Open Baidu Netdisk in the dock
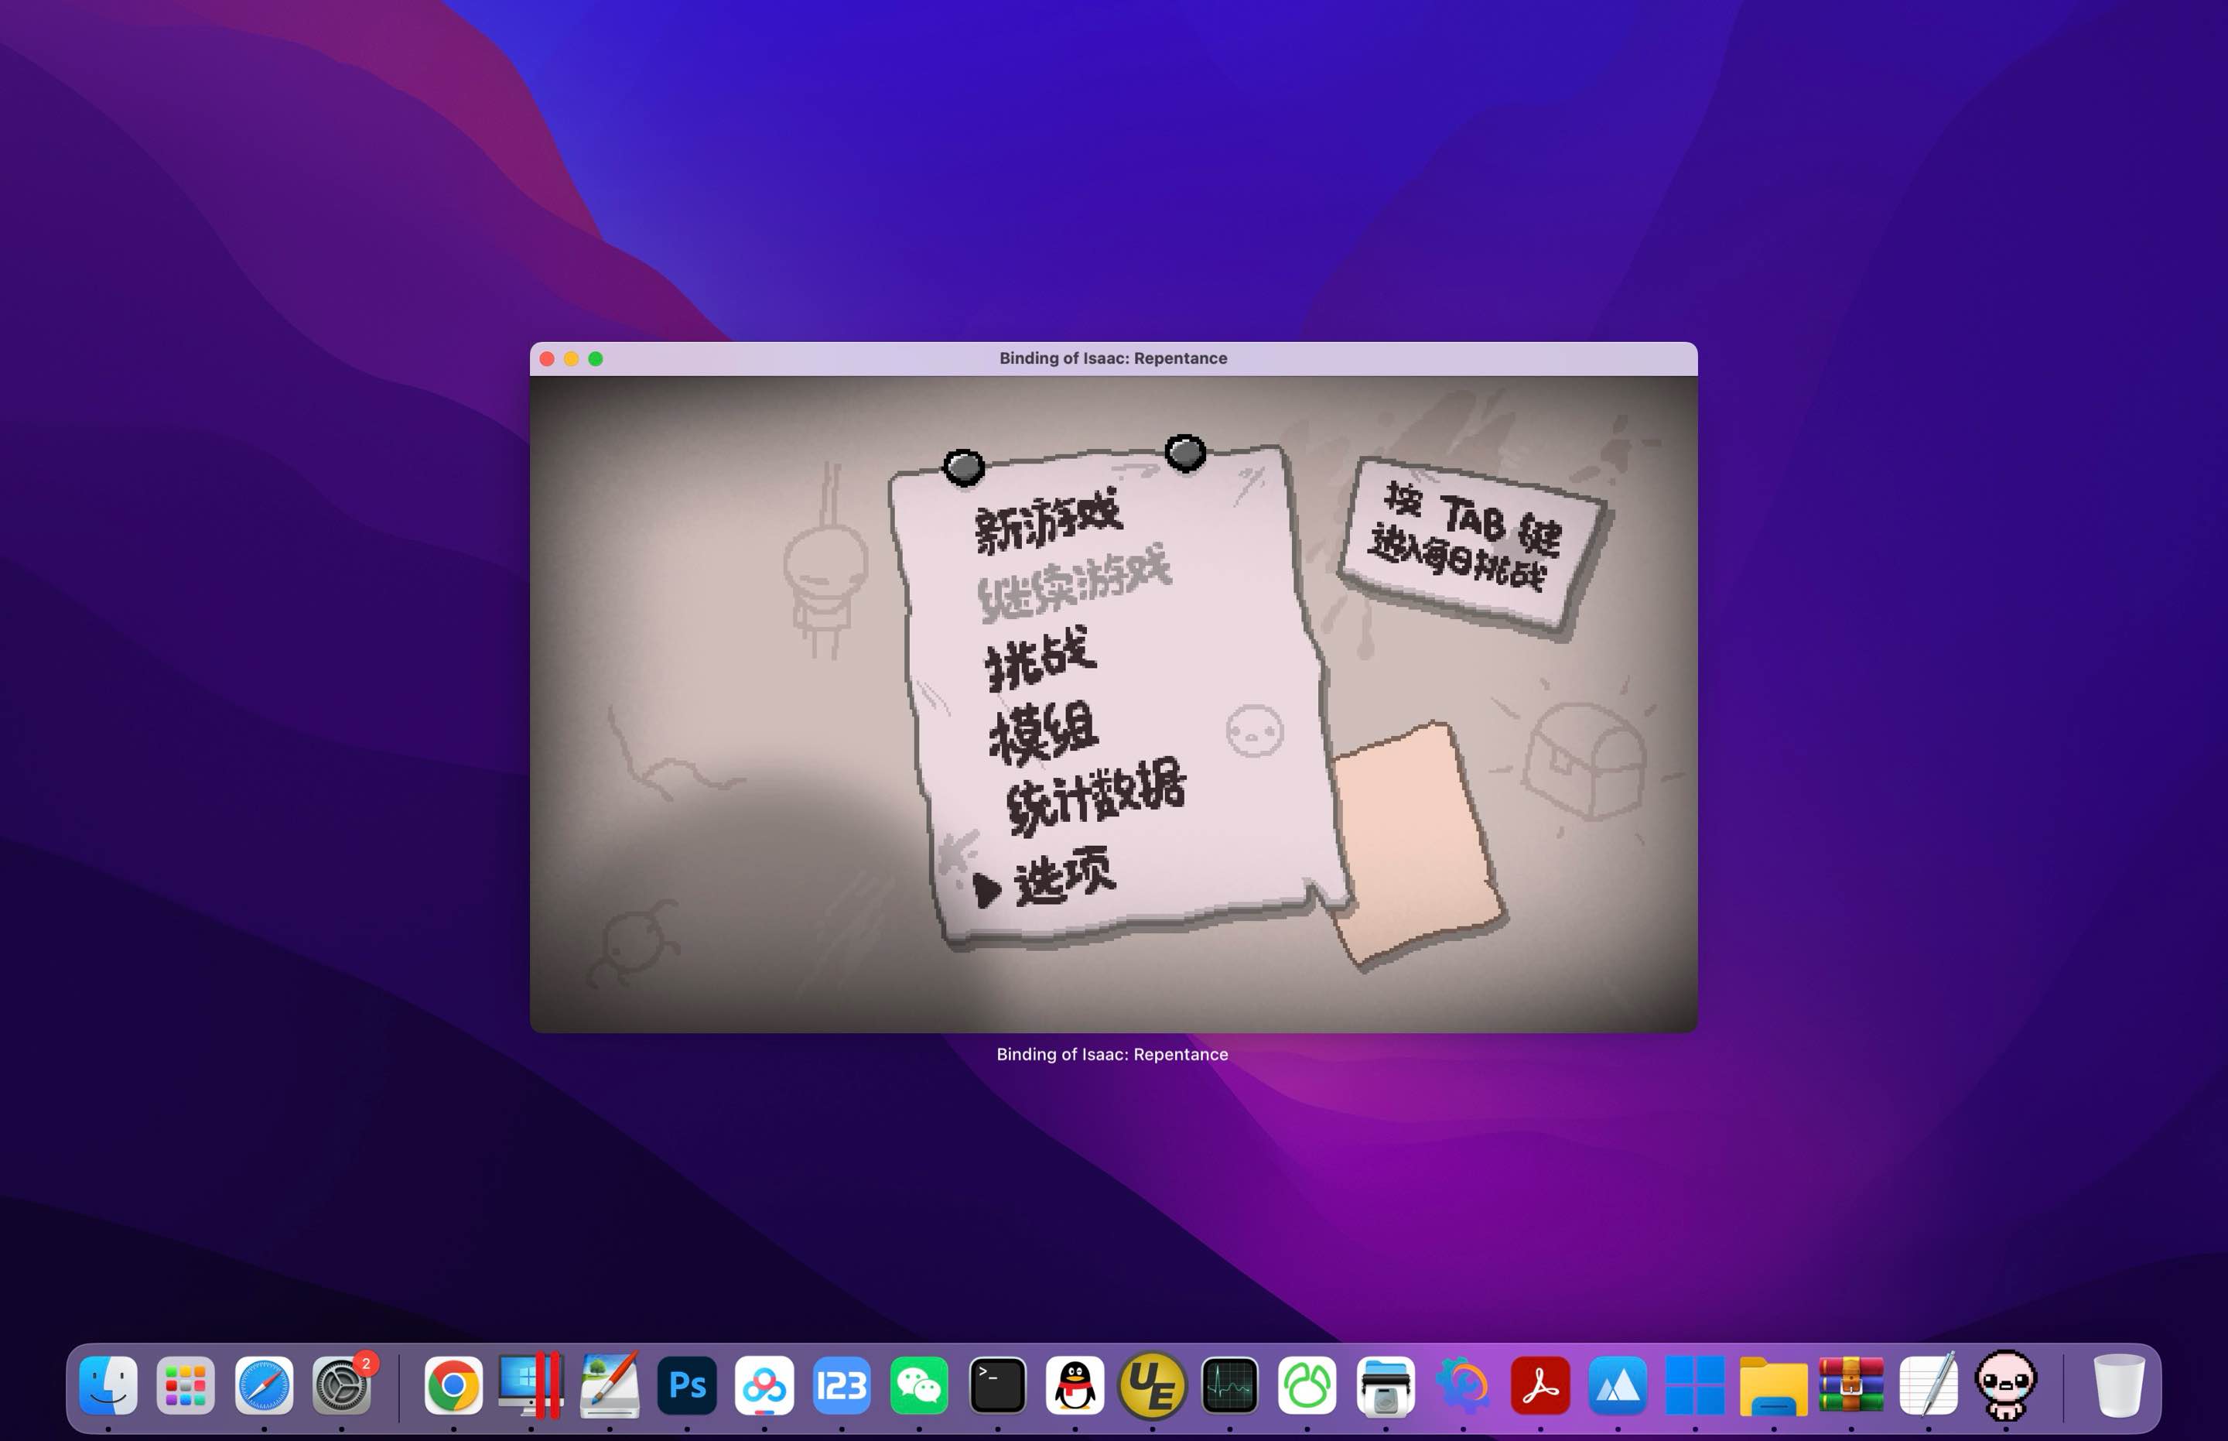The height and width of the screenshot is (1441, 2228). [764, 1385]
